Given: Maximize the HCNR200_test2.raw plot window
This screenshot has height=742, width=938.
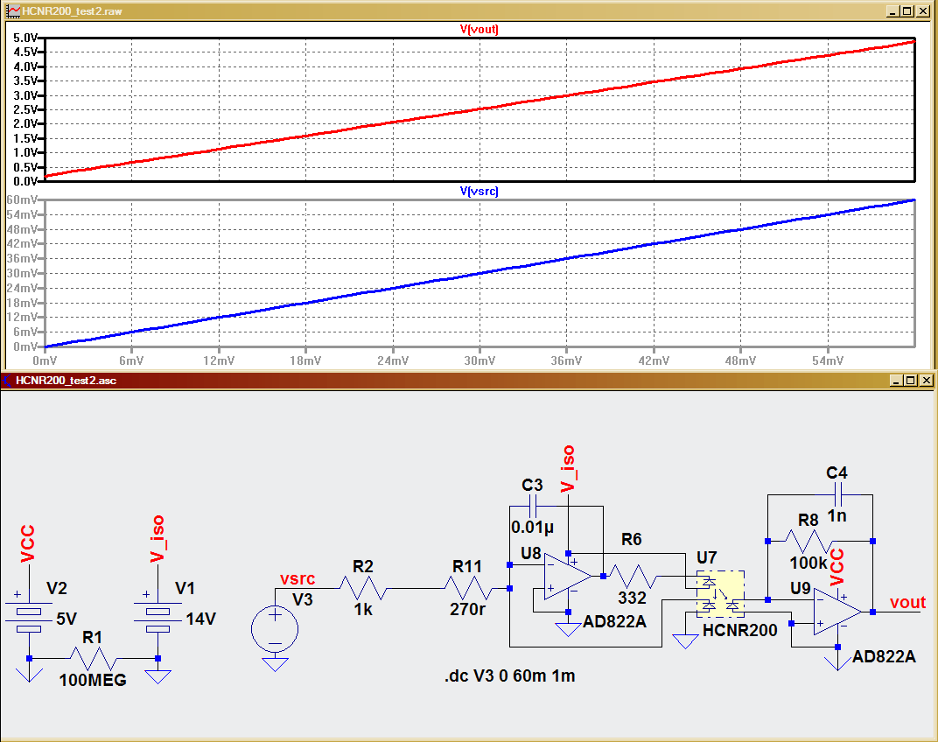Looking at the screenshot, I should 906,11.
